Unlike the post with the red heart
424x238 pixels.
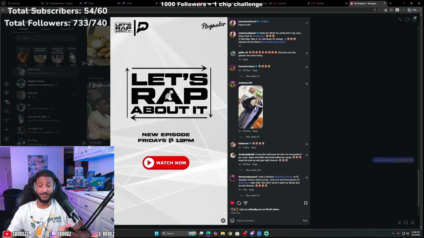232,203
